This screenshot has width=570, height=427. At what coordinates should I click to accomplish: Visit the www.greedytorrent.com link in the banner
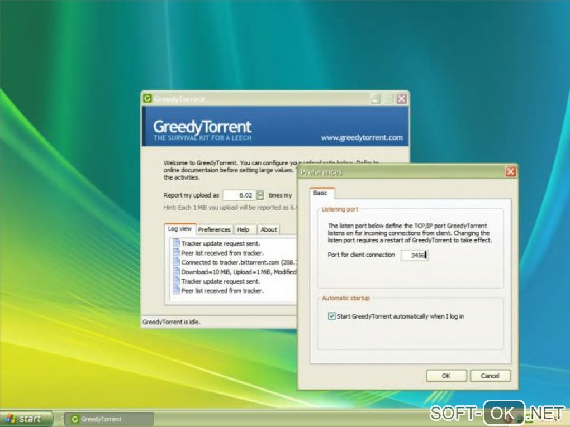(x=362, y=138)
